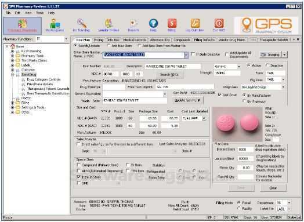
Task: Open the Generic type dropdown
Action: pos(238,67)
